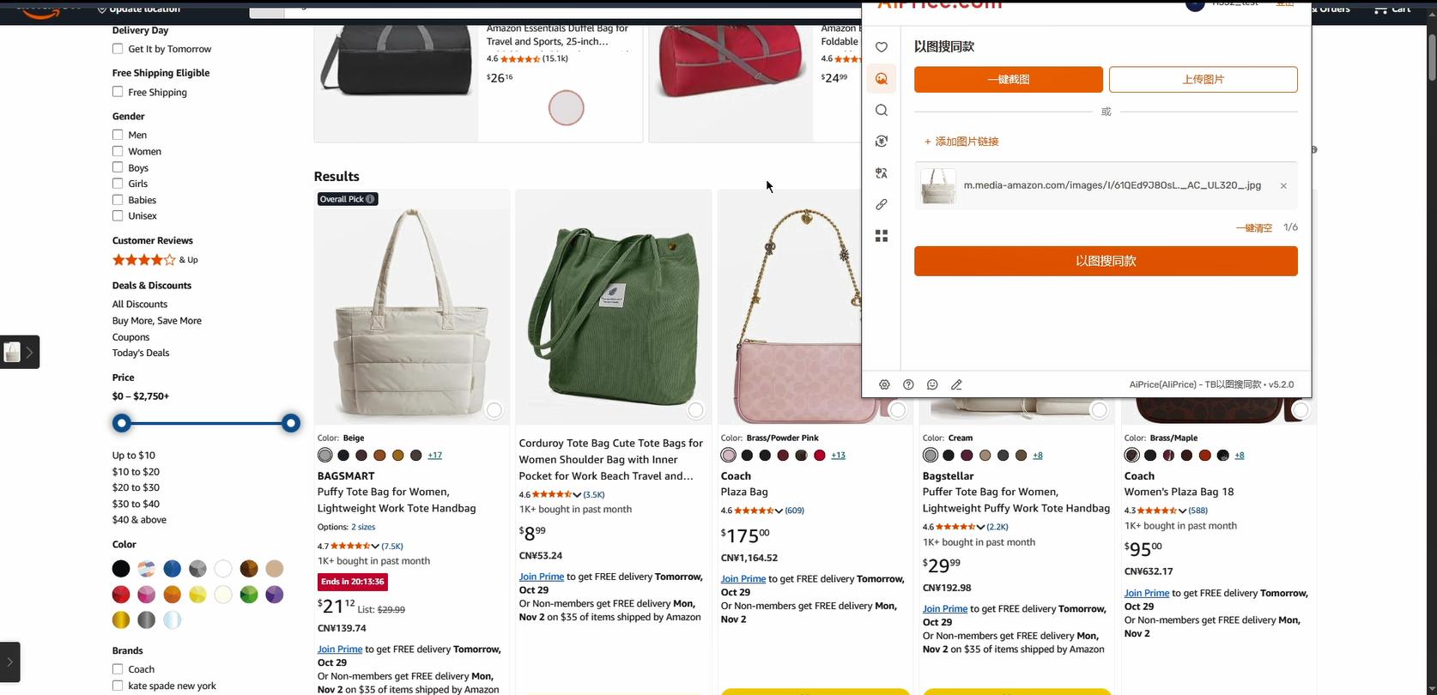Open AliPrice settings gear icon
The width and height of the screenshot is (1437, 695).
(x=884, y=384)
